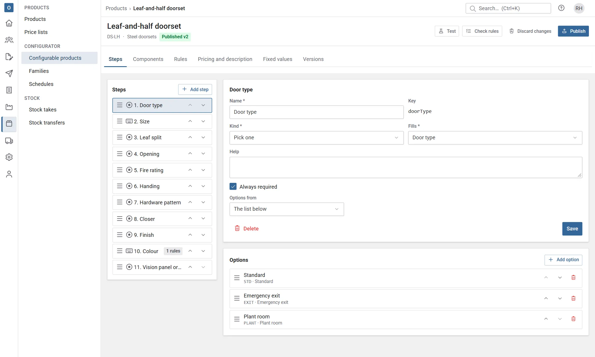Click the drag handle of the Plant room option

(237, 319)
